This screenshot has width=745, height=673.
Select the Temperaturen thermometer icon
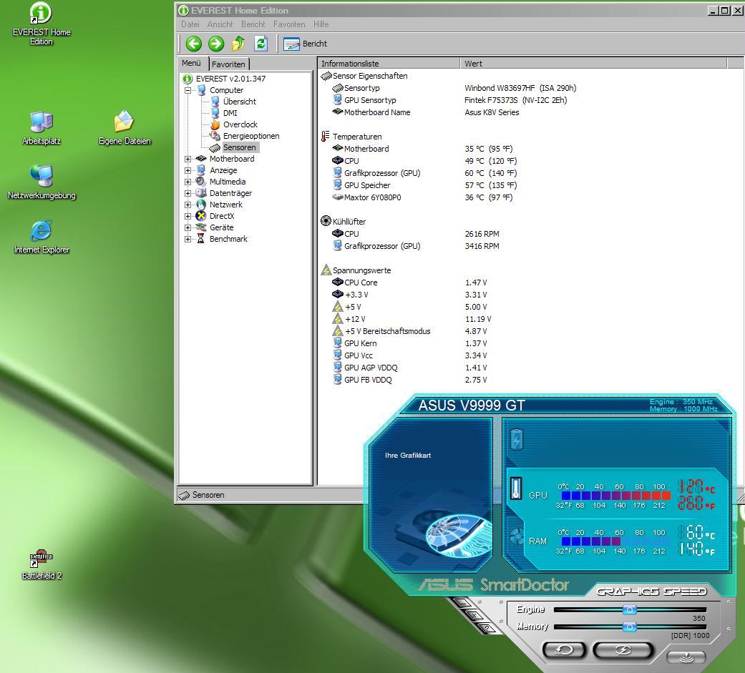tap(326, 137)
